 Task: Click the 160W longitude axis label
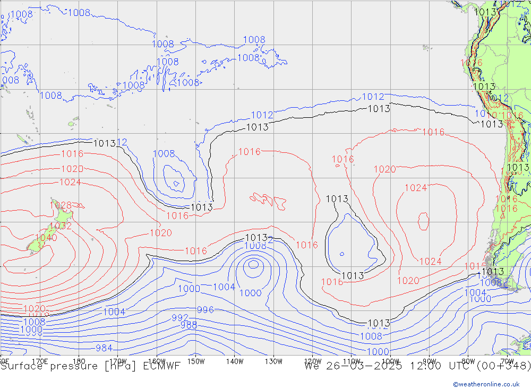point(157,361)
